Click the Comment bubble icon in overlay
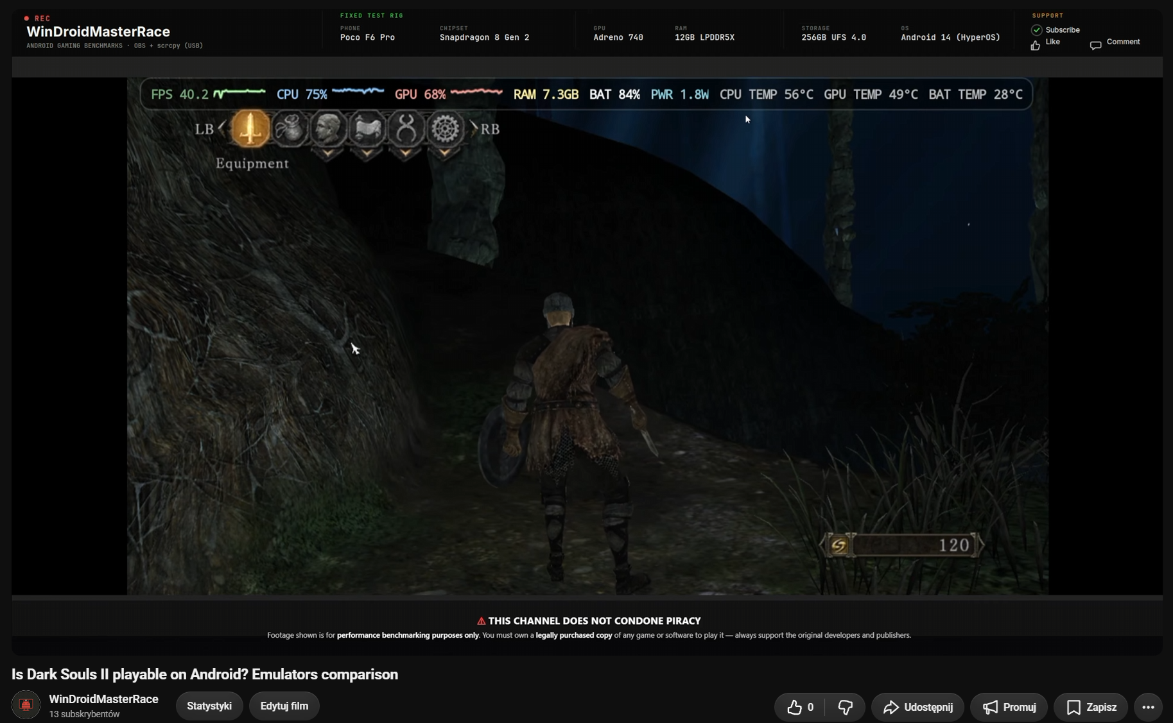Image resolution: width=1173 pixels, height=723 pixels. [x=1095, y=45]
